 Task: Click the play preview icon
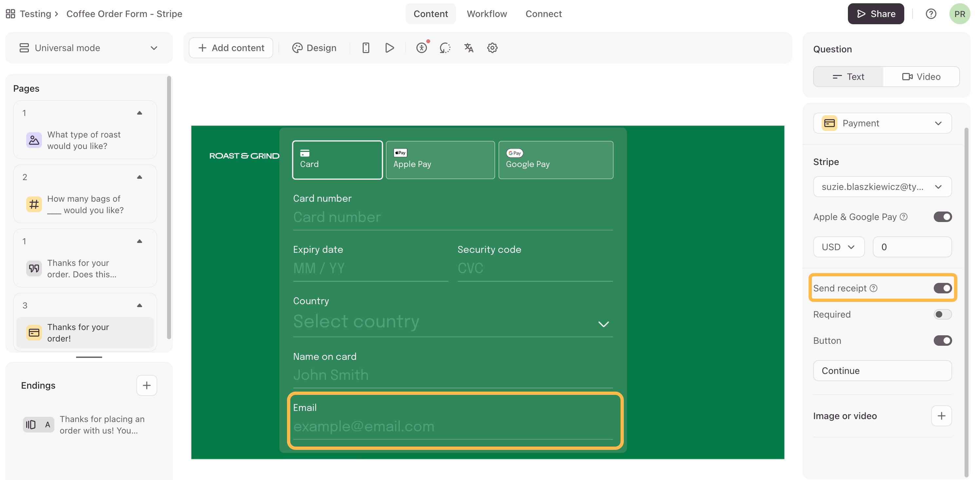click(x=389, y=48)
